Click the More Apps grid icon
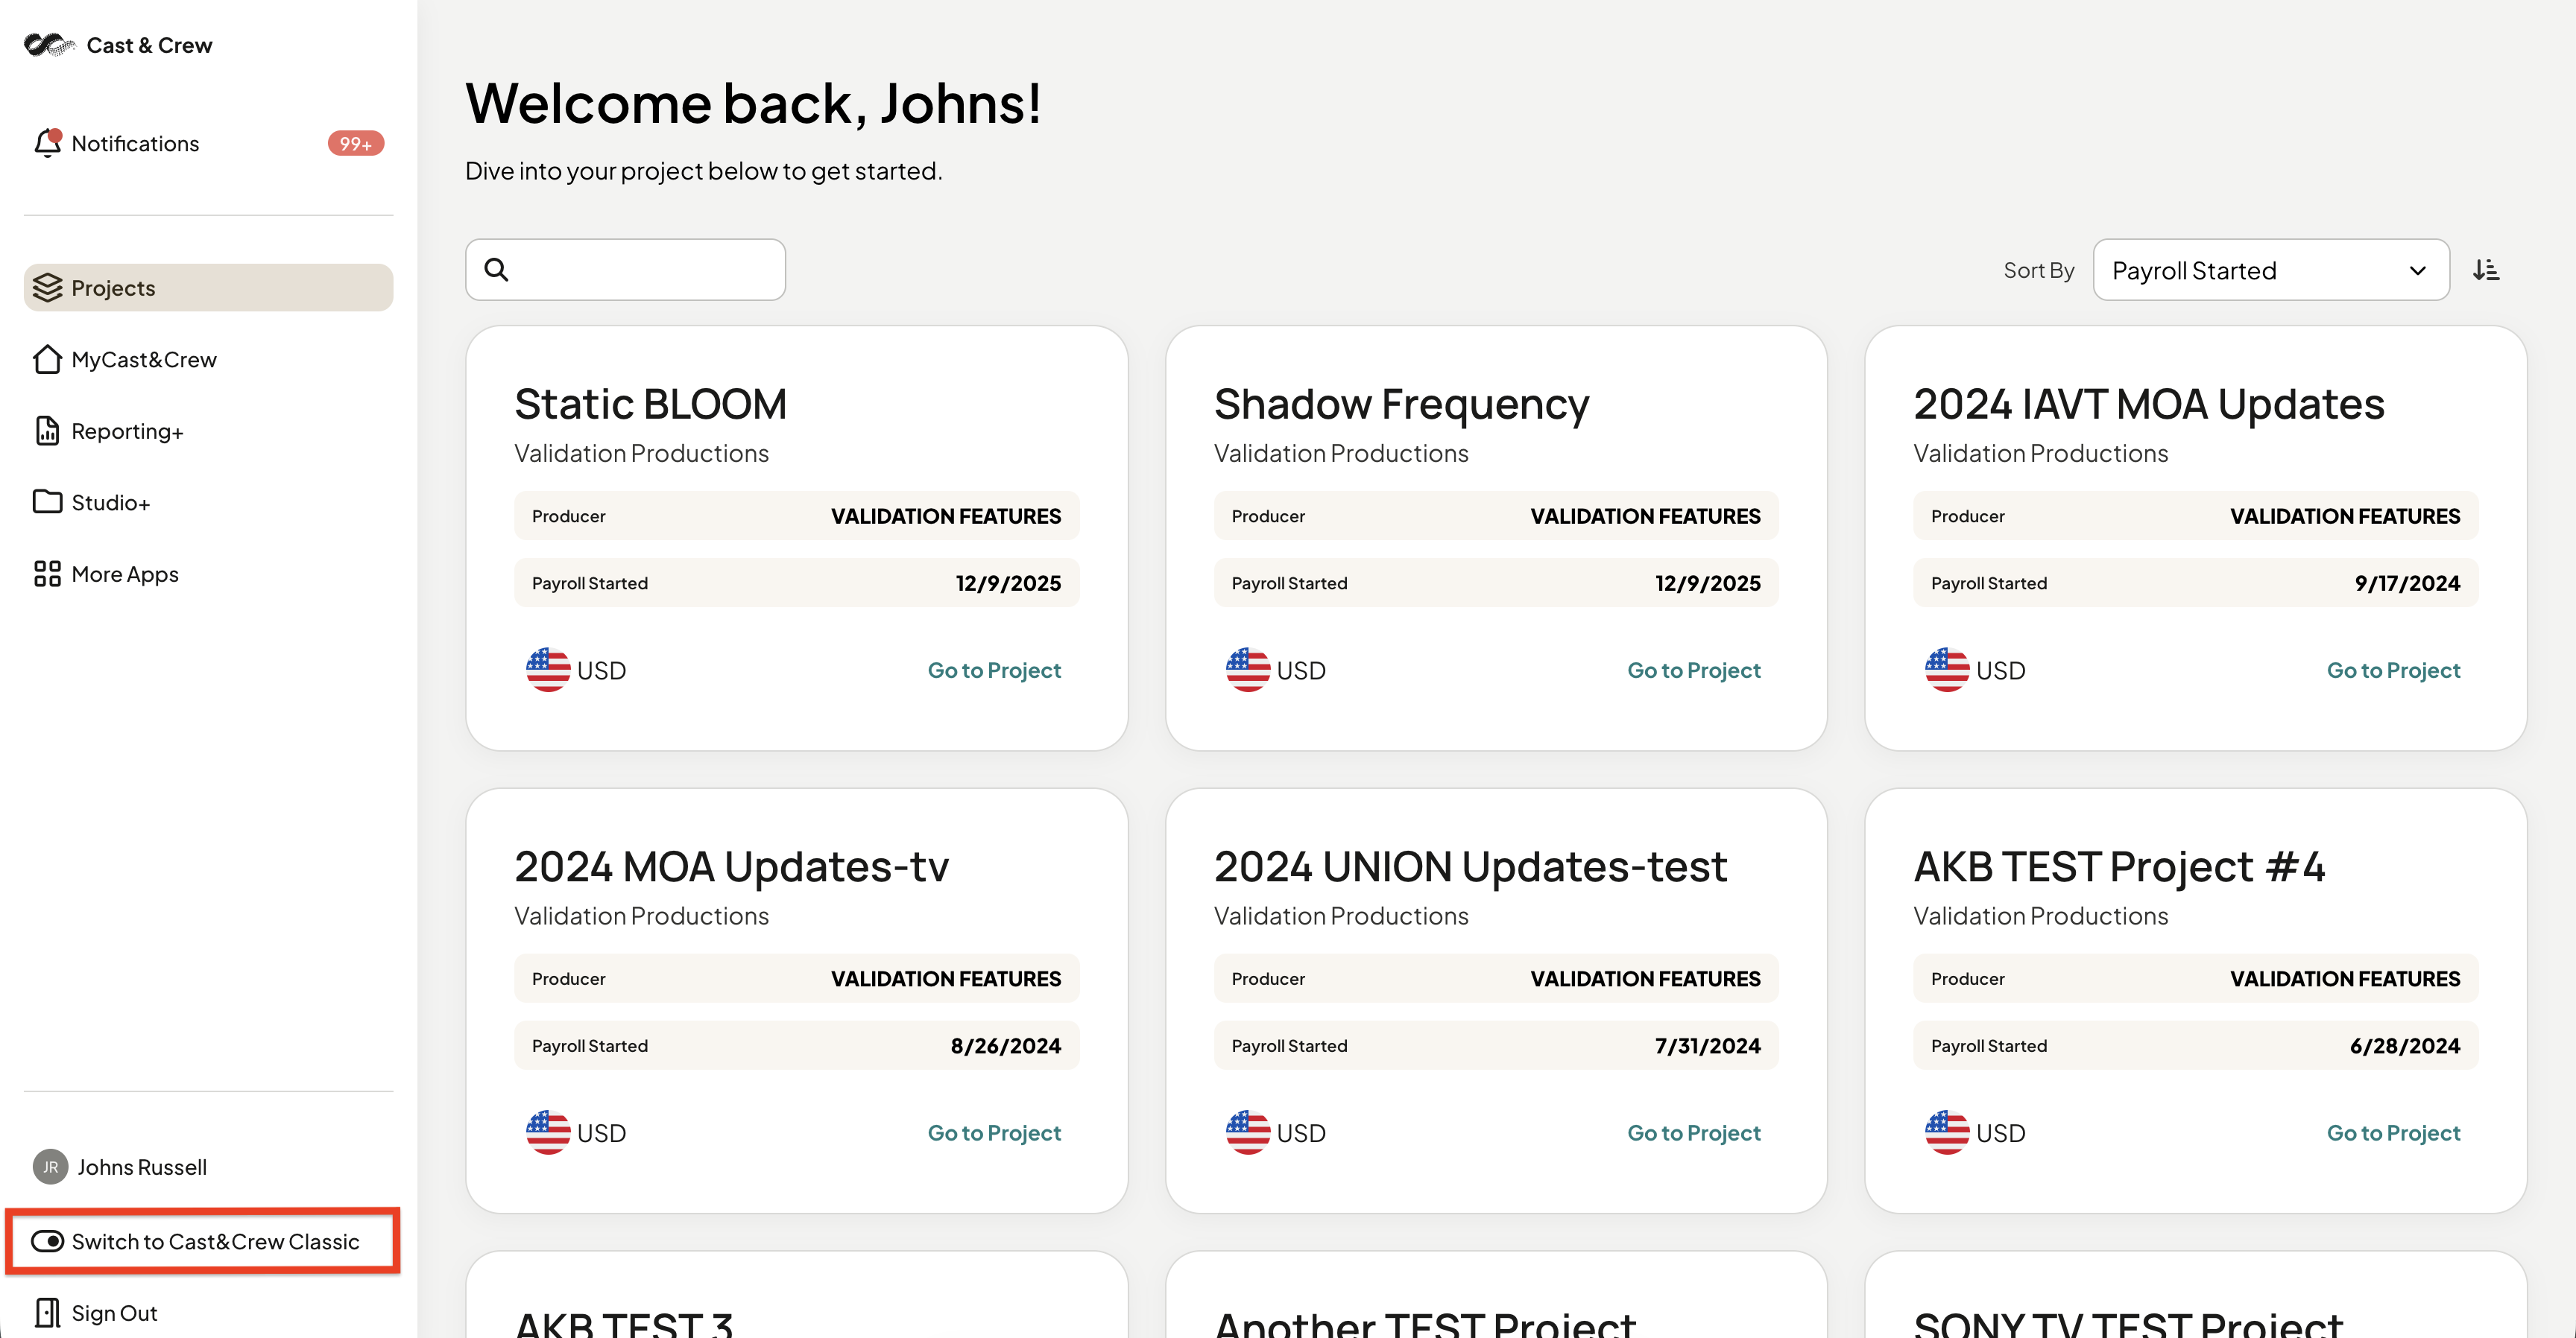The width and height of the screenshot is (2576, 1338). pyautogui.click(x=47, y=574)
